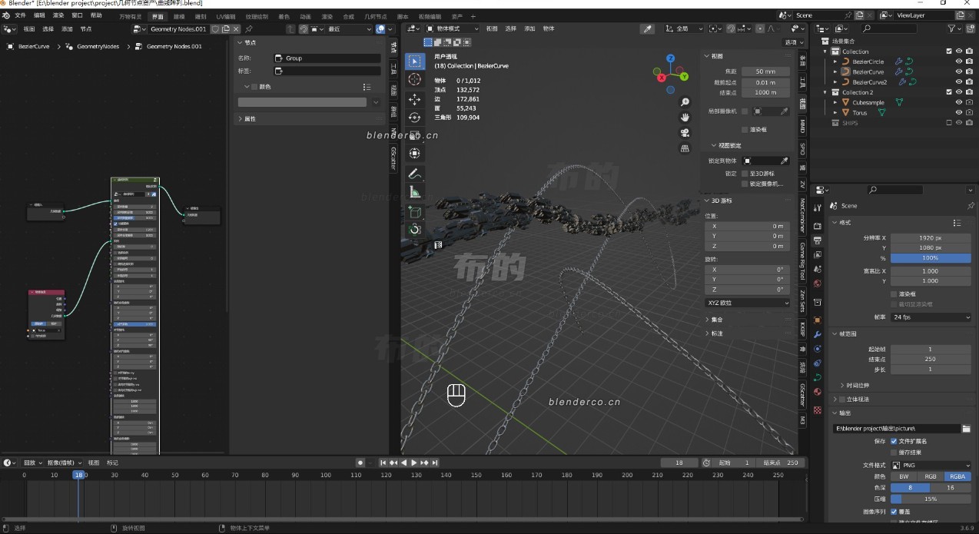Image resolution: width=979 pixels, height=534 pixels.
Task: Set color depth to 16
Action: pyautogui.click(x=951, y=487)
